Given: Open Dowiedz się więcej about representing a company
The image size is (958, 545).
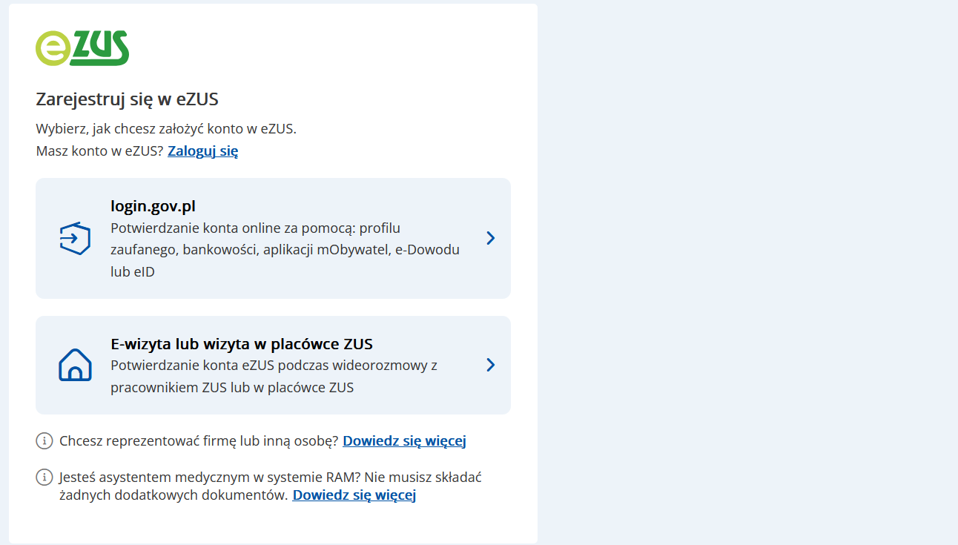Looking at the screenshot, I should 404,441.
